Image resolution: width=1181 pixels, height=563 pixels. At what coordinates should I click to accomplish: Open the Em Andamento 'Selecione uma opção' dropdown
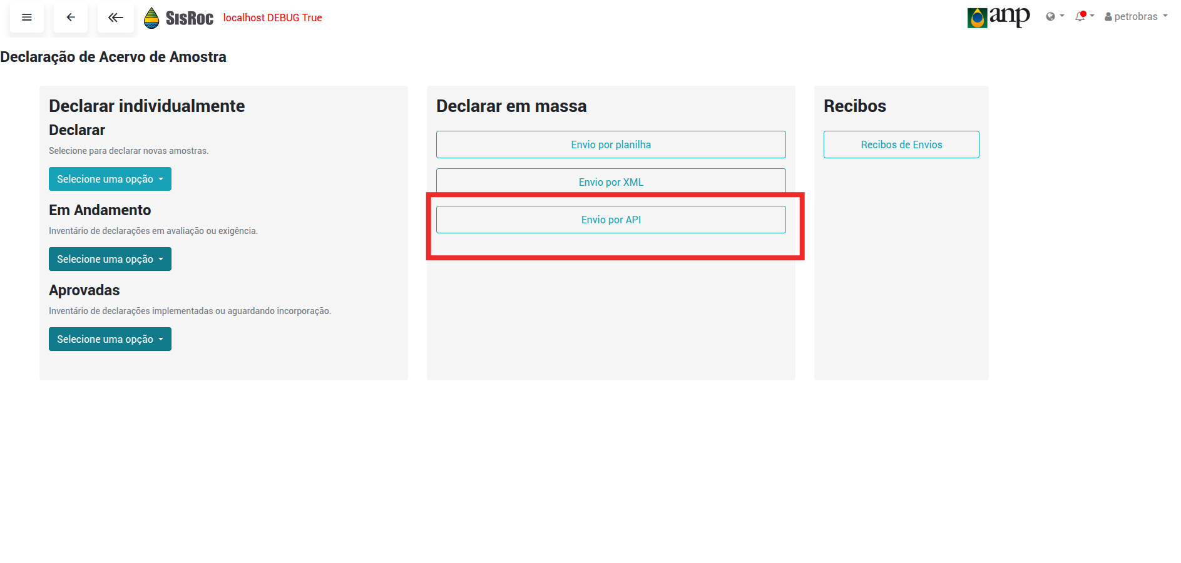point(110,259)
